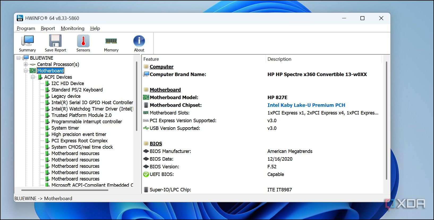Select Super-IO/LPC Chip row
Viewport: 434px width, 220px height.
pyautogui.click(x=262, y=190)
